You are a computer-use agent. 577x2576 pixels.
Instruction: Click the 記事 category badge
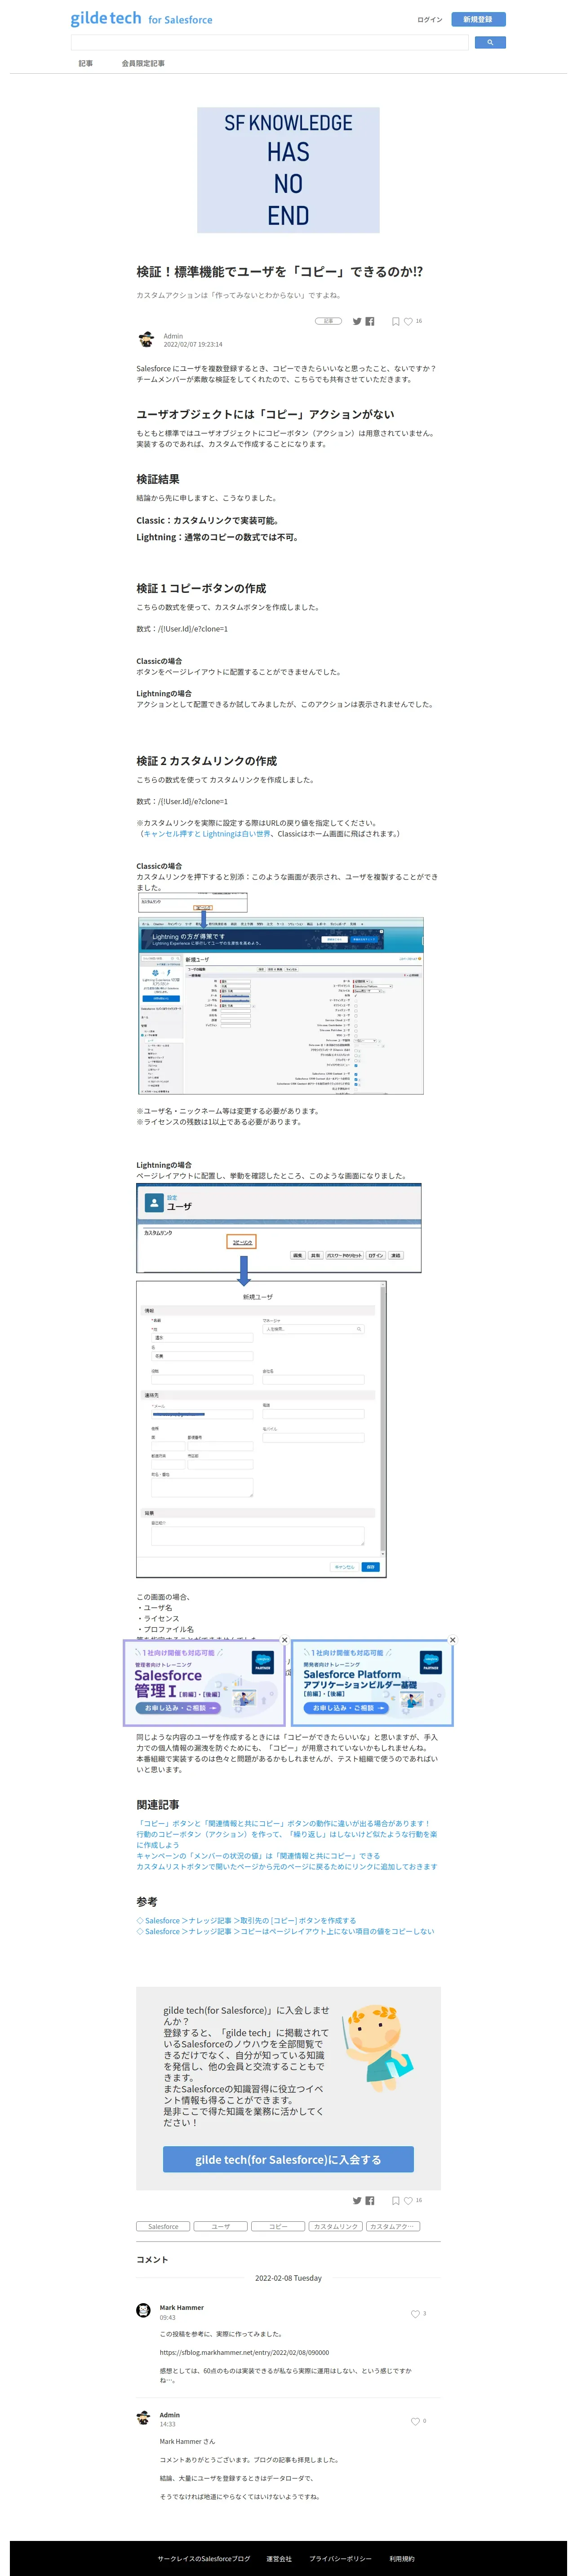pos(329,321)
